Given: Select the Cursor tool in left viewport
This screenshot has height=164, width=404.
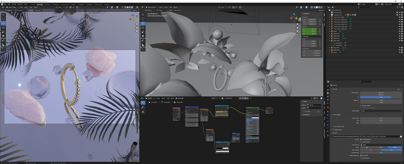Looking at the screenshot, I should [3, 19].
